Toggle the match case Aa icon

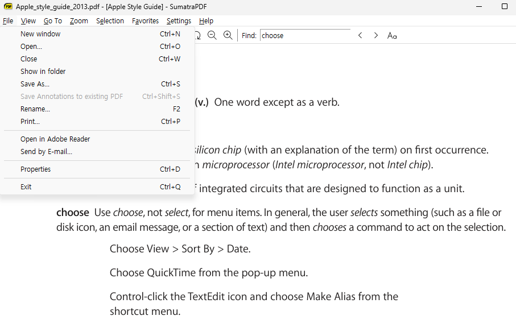tap(392, 35)
